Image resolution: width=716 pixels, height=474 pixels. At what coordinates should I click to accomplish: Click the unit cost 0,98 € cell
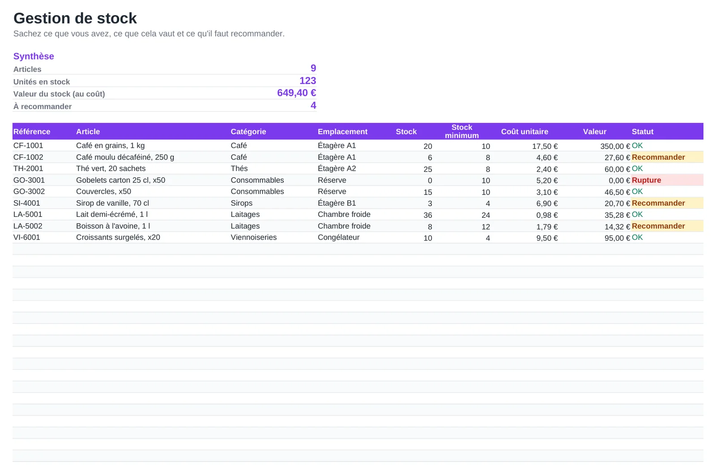tap(547, 215)
